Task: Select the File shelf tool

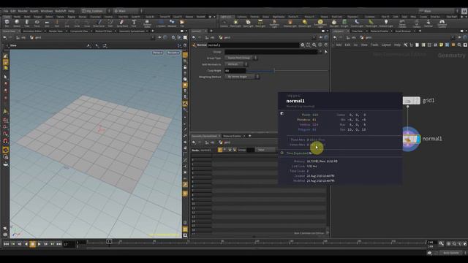Action: pyautogui.click(x=182, y=23)
